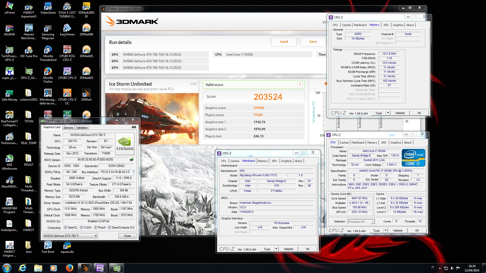
Task: Launch 3DMark06 desktop shortcut
Action: (86, 30)
